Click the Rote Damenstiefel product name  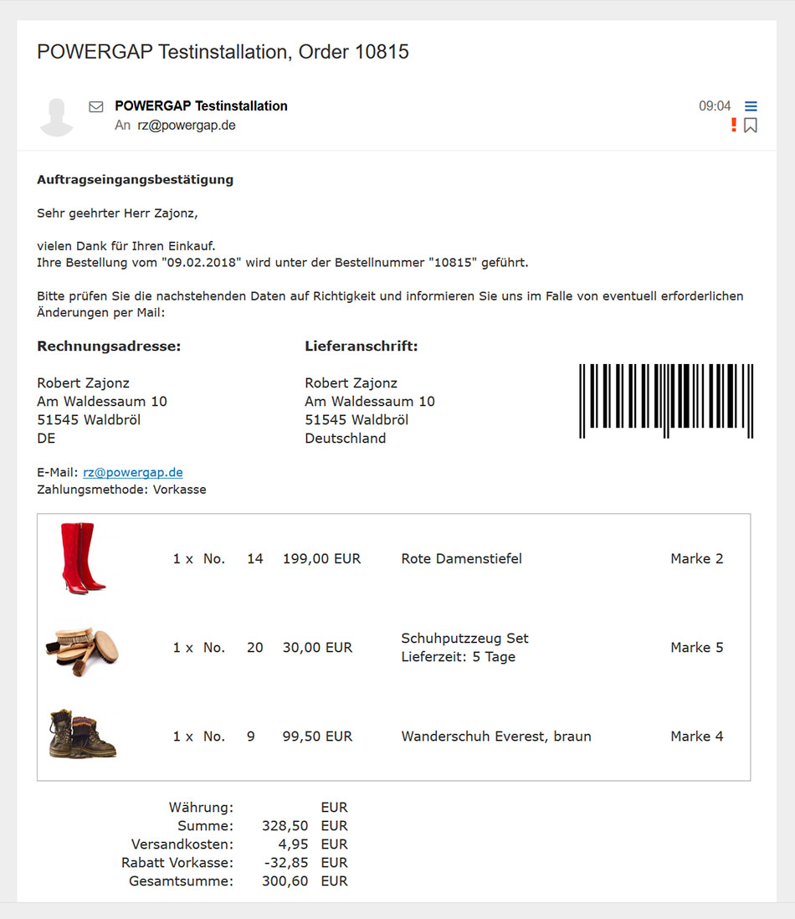462,559
